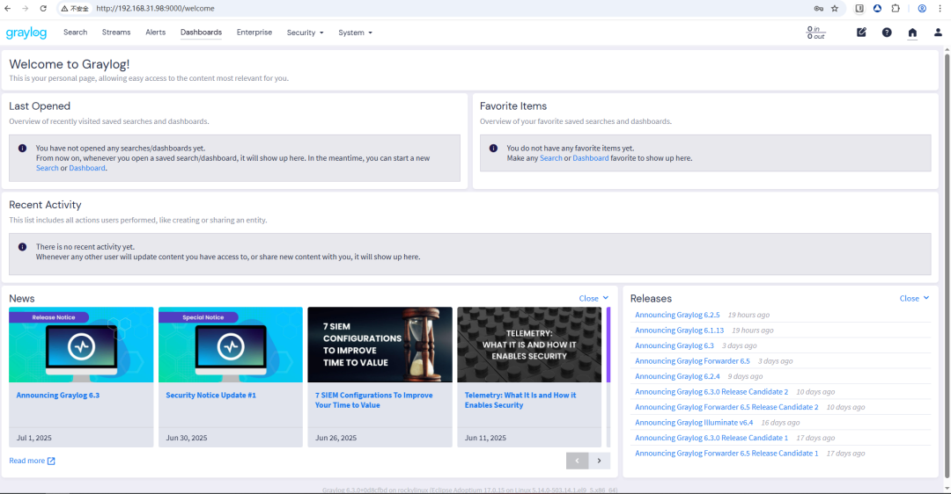Open Announcing Graylog 6.3 news title
Image resolution: width=951 pixels, height=494 pixels.
57,396
